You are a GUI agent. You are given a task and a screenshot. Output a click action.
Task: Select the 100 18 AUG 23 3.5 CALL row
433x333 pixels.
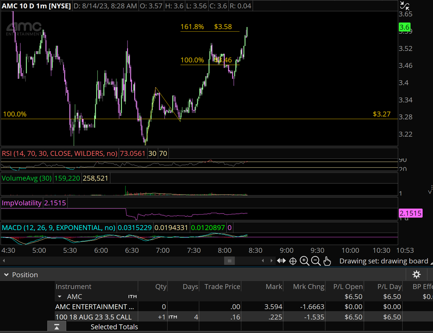pos(244,317)
